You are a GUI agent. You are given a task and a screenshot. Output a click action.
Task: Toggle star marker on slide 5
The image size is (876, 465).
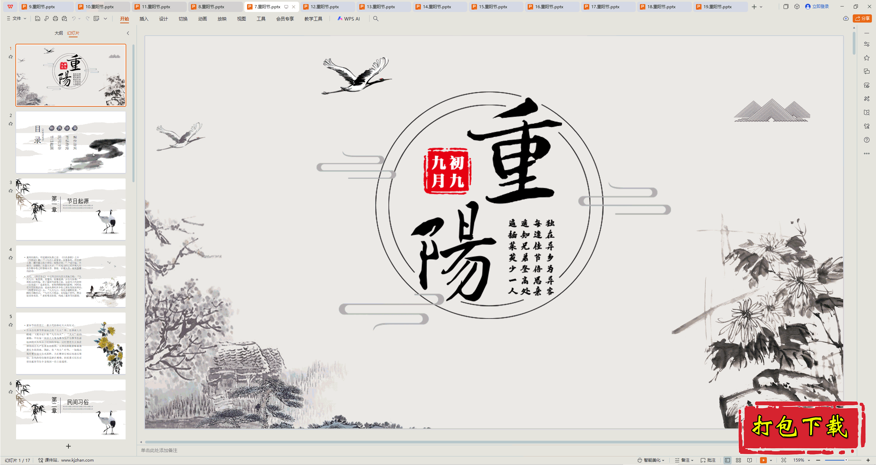11,325
